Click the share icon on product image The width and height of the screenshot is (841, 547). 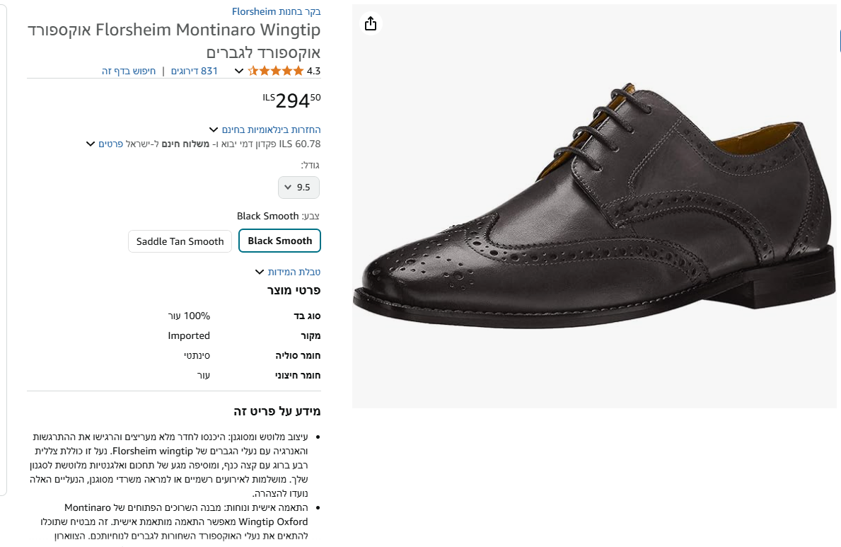[371, 23]
